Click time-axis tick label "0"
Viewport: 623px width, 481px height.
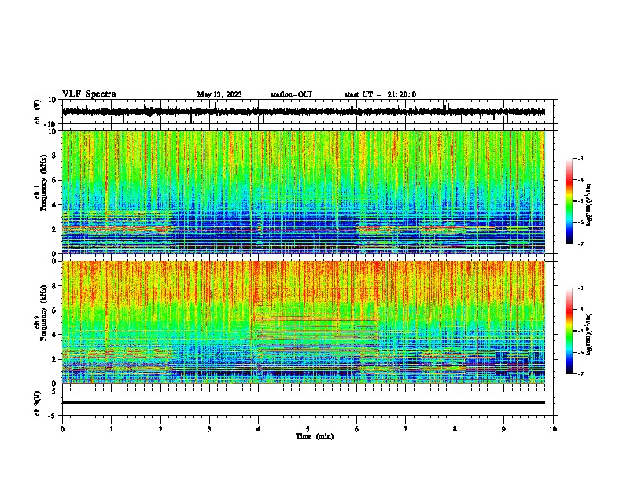62,429
